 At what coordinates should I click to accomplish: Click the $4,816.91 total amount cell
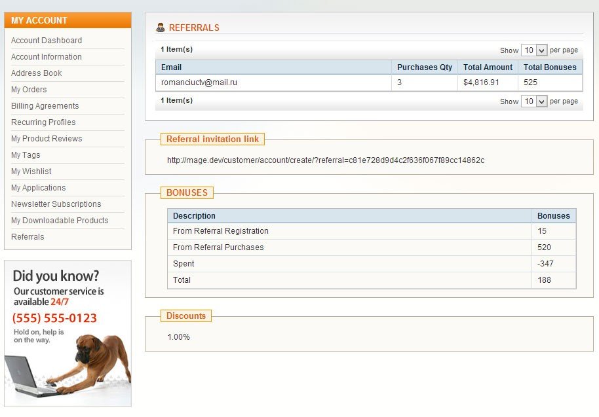488,82
